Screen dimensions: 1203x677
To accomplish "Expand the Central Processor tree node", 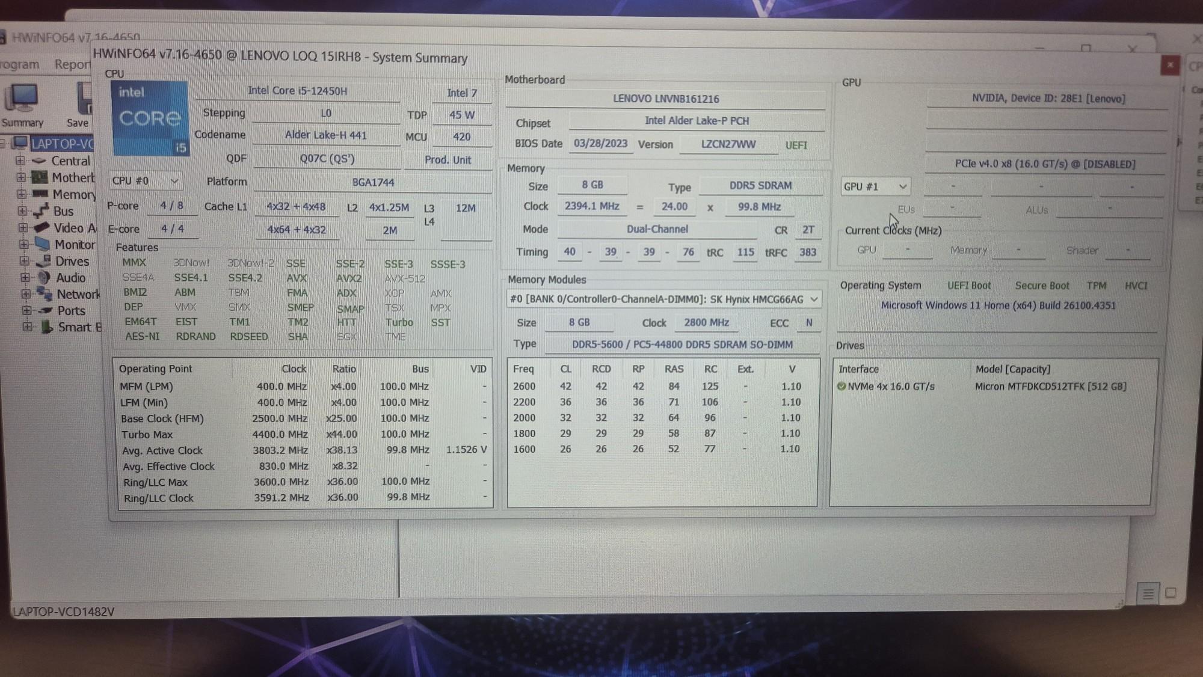I will tap(20, 161).
